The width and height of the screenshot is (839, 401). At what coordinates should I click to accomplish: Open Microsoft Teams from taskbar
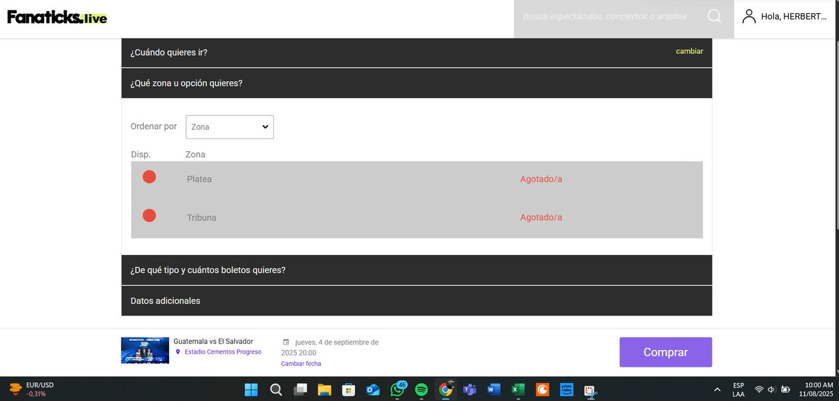click(x=470, y=389)
